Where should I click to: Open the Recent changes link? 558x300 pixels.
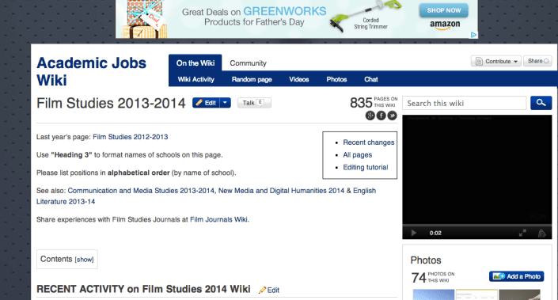(369, 142)
